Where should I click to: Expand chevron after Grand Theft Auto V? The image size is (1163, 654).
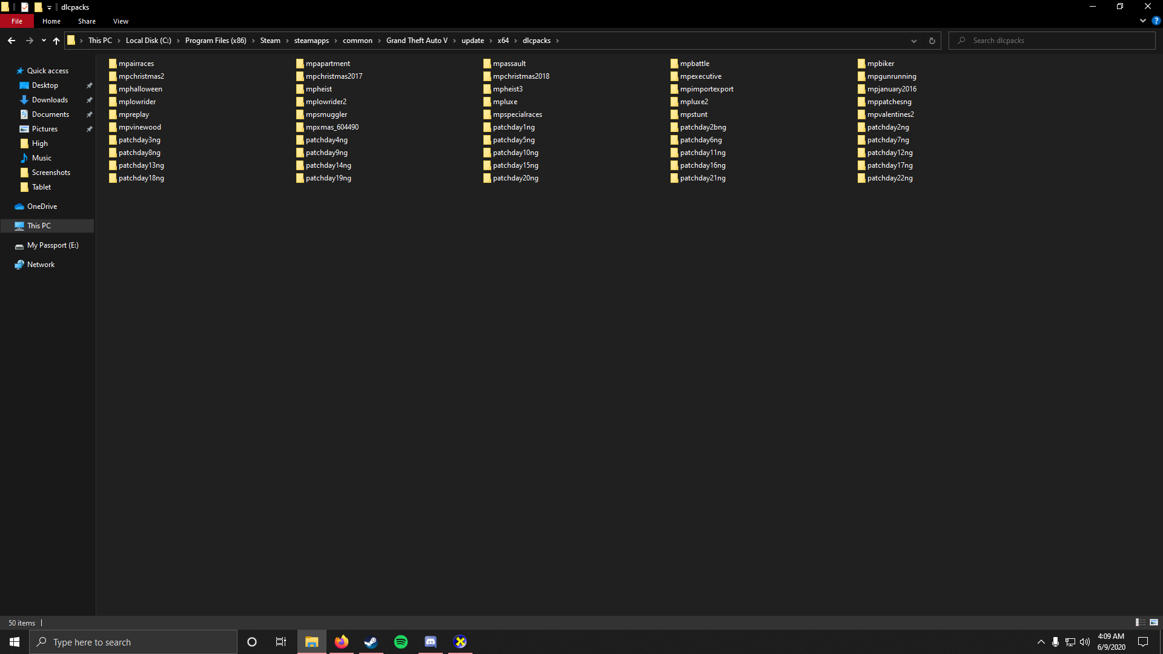click(454, 41)
